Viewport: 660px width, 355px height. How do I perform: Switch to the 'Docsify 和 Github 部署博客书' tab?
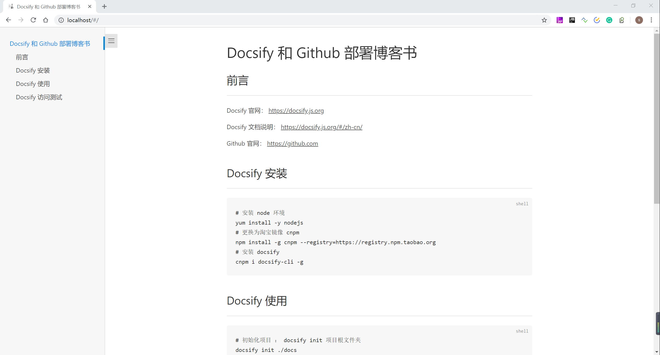pos(48,6)
